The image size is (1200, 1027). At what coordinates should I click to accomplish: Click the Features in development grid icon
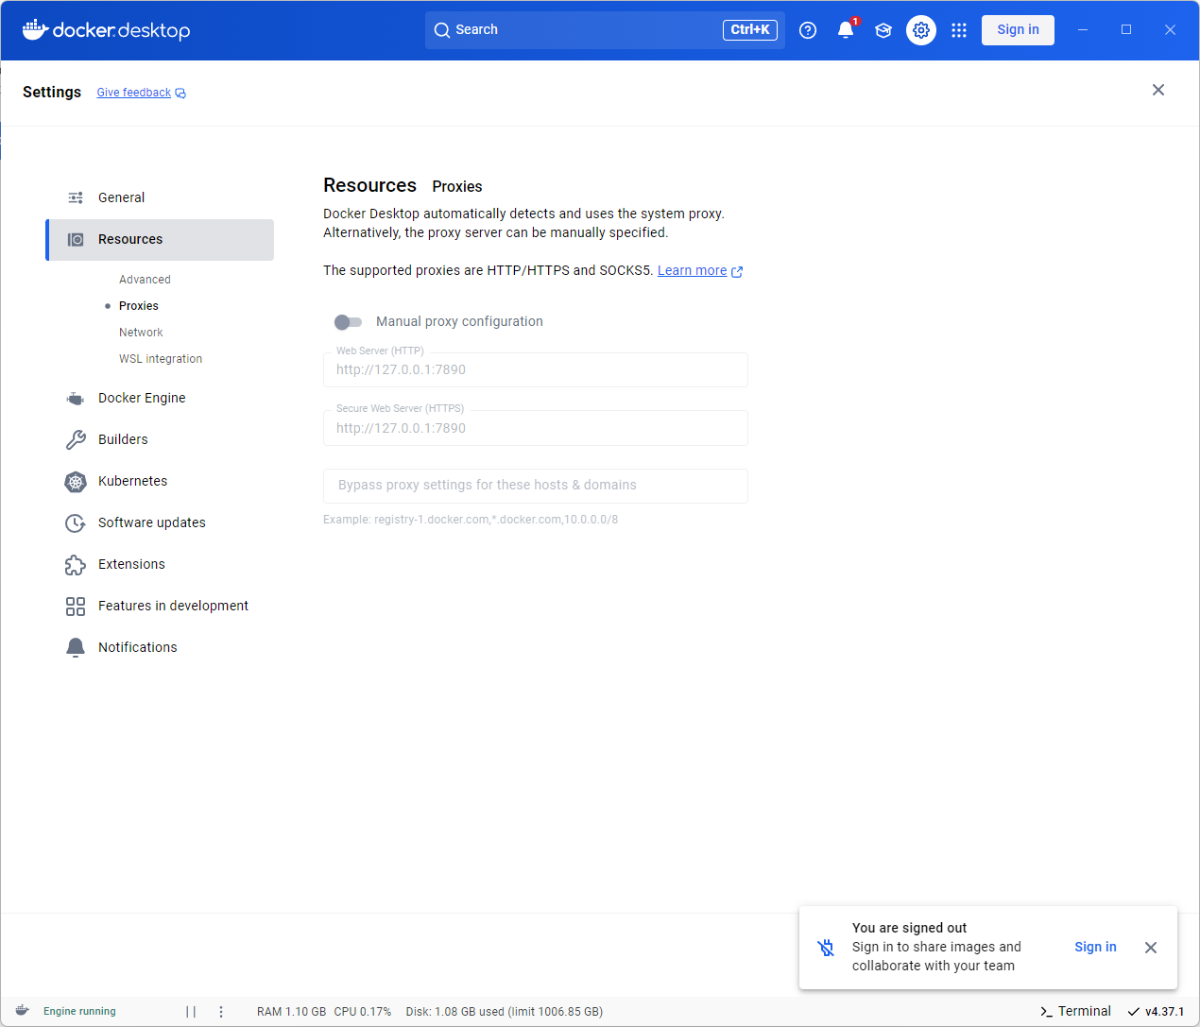tap(76, 607)
